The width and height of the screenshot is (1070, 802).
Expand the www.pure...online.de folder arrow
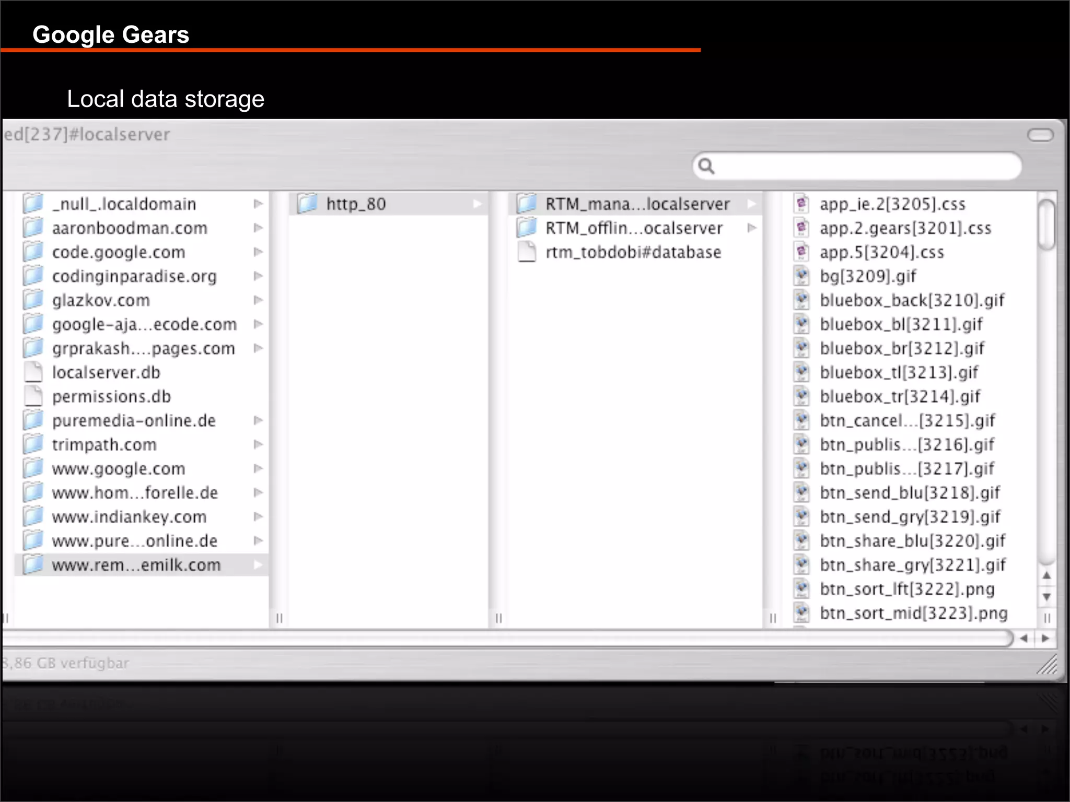[x=258, y=540]
